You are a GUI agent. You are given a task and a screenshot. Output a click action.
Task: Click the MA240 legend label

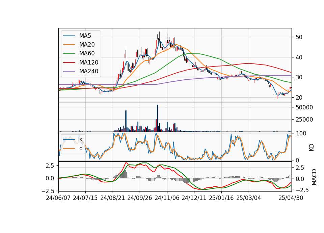point(89,71)
